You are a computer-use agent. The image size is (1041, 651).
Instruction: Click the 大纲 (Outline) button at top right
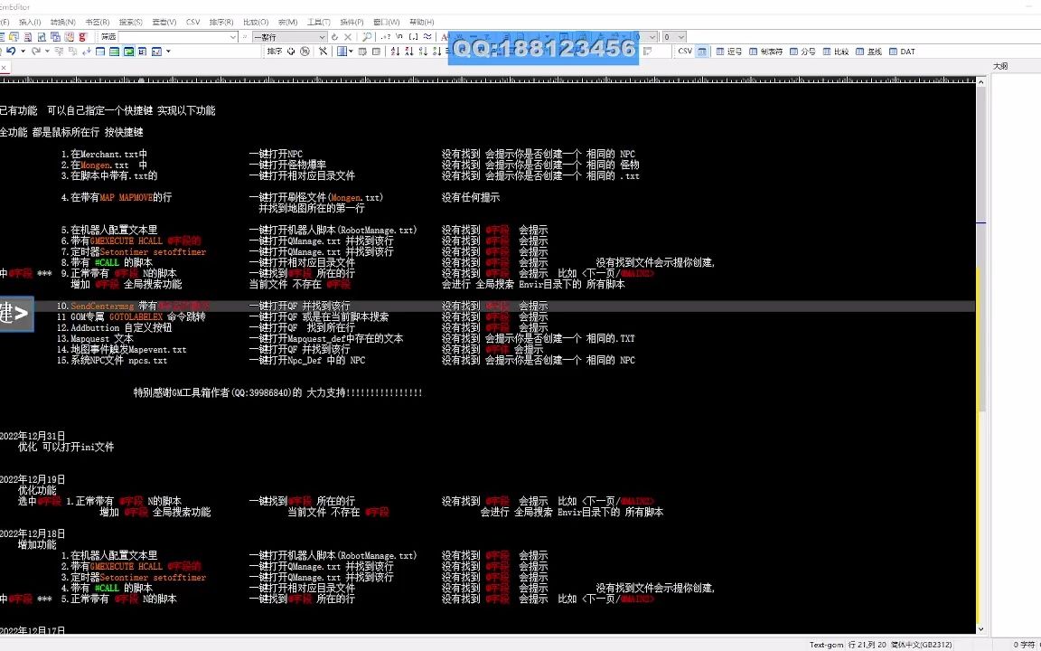[x=1000, y=66]
